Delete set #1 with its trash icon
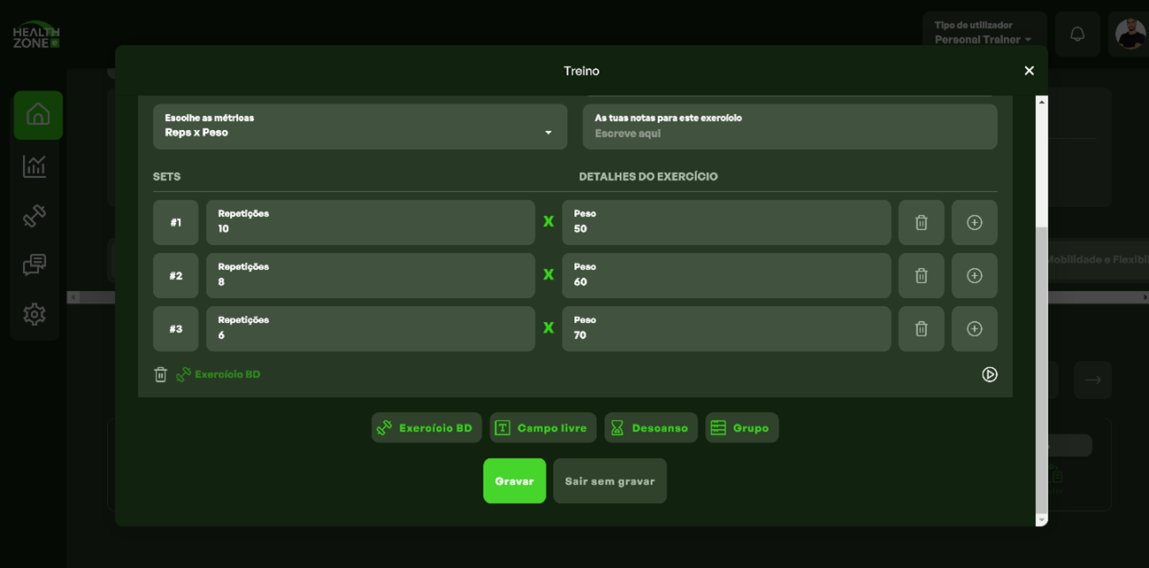 (x=921, y=223)
